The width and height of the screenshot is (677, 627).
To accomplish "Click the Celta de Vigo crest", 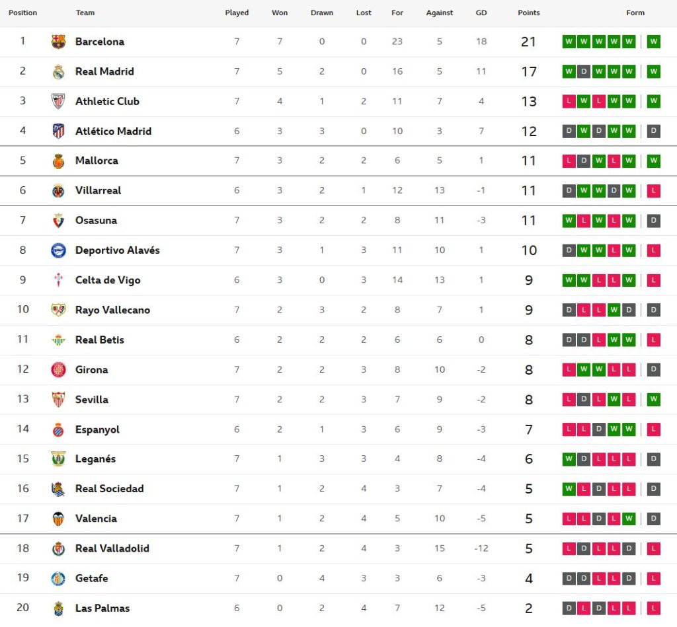I will [58, 280].
